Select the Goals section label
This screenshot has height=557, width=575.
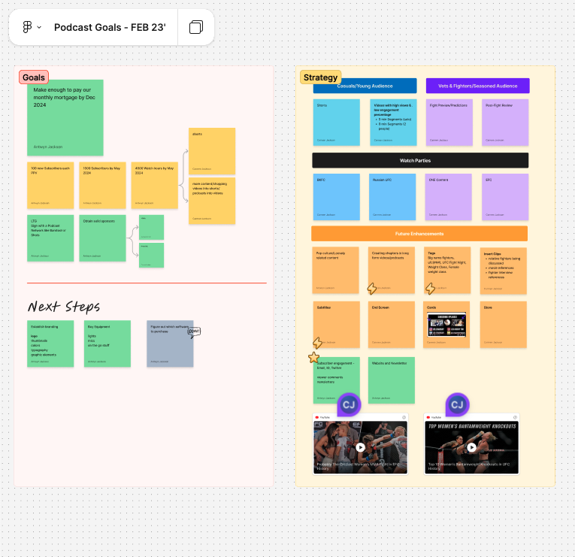tap(34, 77)
